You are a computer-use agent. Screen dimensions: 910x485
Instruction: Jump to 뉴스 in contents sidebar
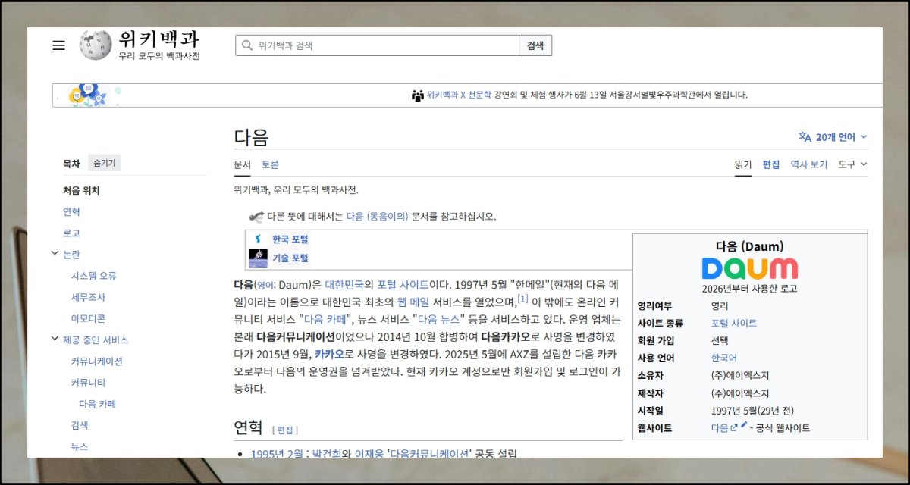coord(80,446)
